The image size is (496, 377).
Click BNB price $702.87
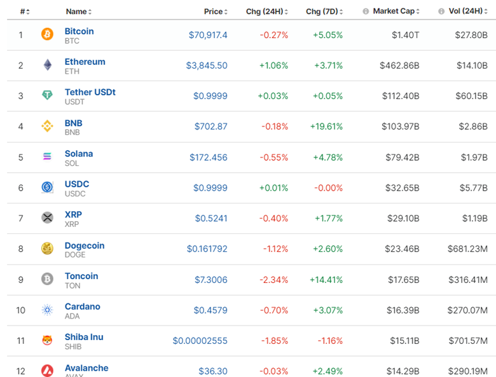210,127
